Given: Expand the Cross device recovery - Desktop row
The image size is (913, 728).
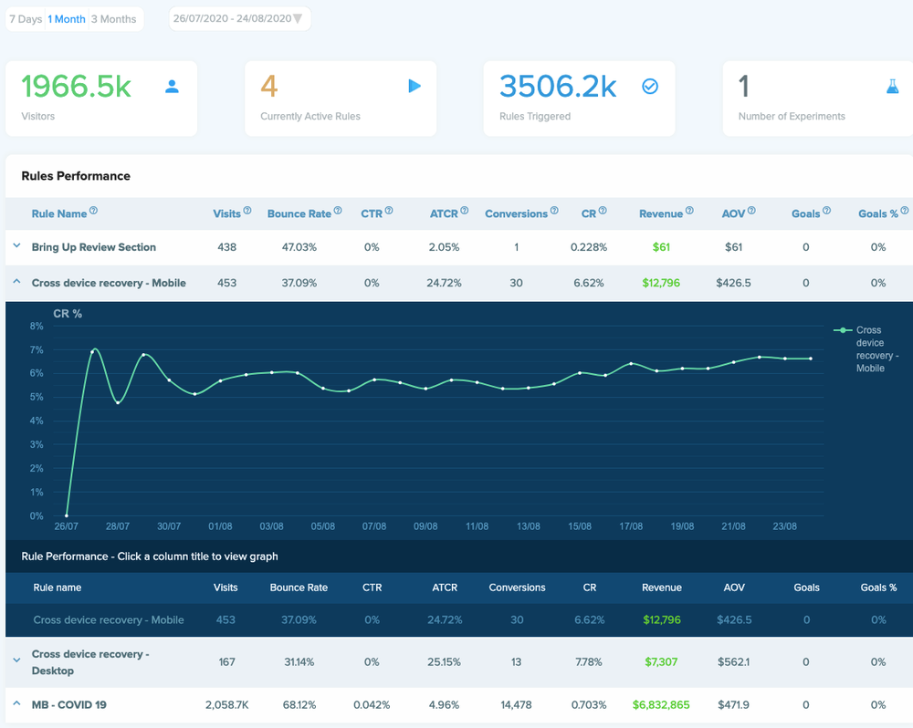Looking at the screenshot, I should [16, 660].
